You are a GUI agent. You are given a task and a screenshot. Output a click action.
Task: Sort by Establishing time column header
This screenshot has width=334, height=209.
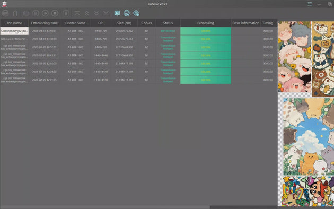tap(45, 23)
